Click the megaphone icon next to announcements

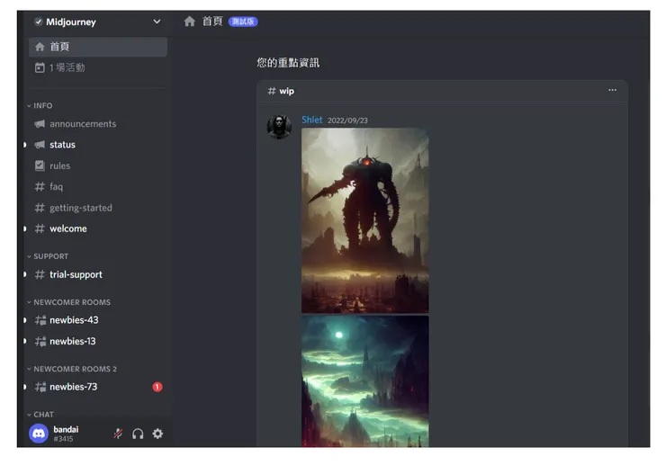click(40, 124)
